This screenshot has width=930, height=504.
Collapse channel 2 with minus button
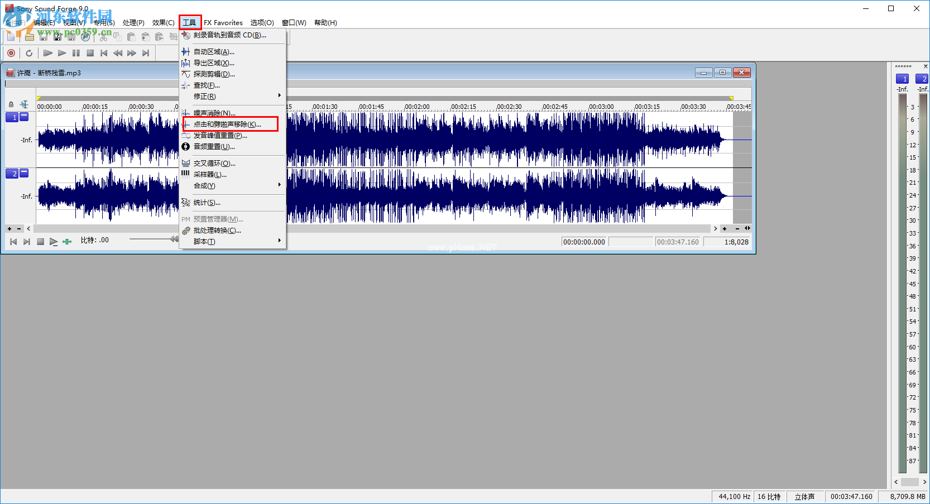point(24,173)
